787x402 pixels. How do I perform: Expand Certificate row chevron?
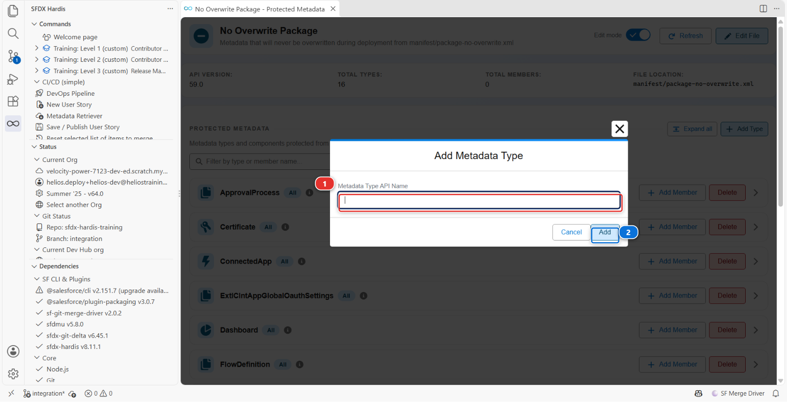[x=756, y=227]
